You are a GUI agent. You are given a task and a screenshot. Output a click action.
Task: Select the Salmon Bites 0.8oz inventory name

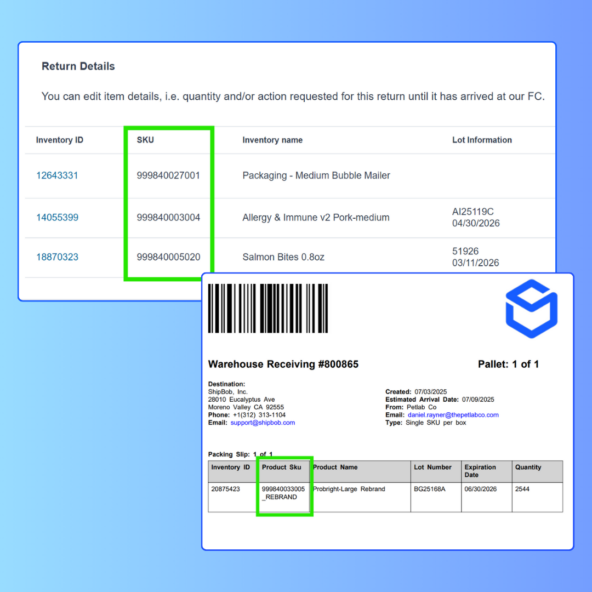283,257
